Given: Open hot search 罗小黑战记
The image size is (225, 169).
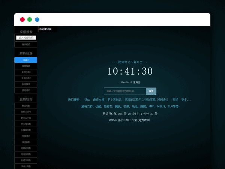Looking at the screenshot, I should (114, 100).
